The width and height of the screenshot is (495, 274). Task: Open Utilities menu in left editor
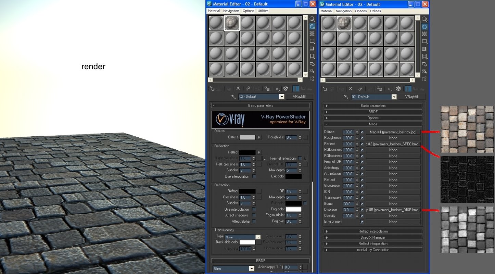(x=263, y=11)
